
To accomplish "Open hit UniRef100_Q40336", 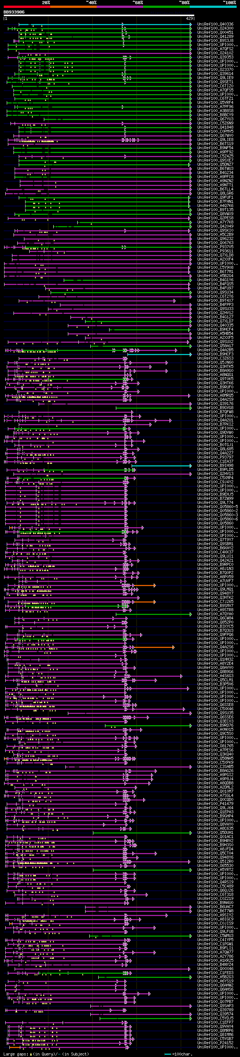I will (215, 24).
